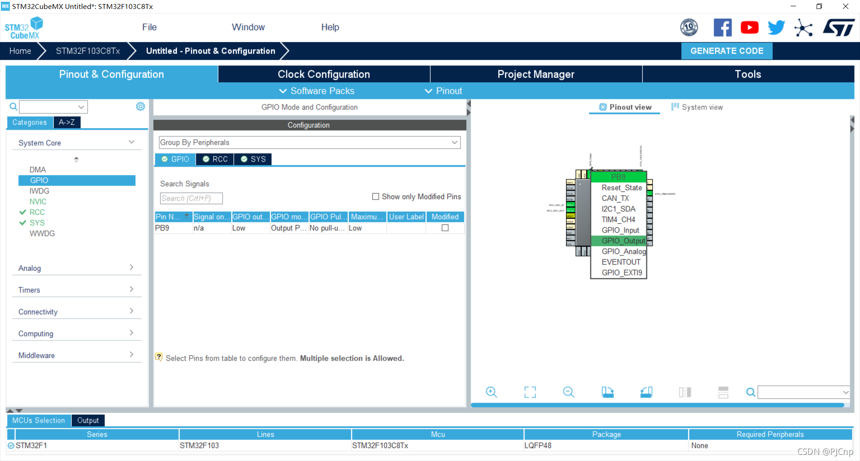The image size is (860, 461).
Task: Click the ST community network icon
Action: pos(804,28)
